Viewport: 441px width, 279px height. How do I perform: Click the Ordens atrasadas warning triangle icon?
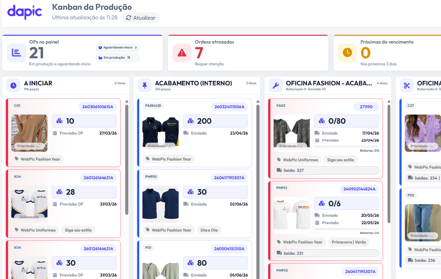[x=182, y=53]
